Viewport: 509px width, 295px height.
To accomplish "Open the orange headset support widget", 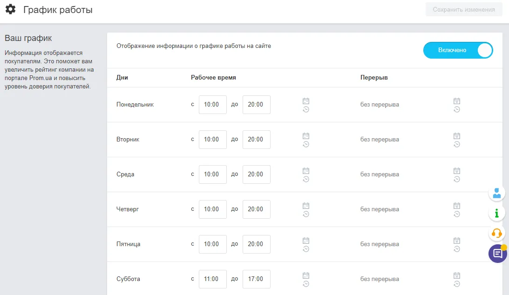I will point(497,233).
